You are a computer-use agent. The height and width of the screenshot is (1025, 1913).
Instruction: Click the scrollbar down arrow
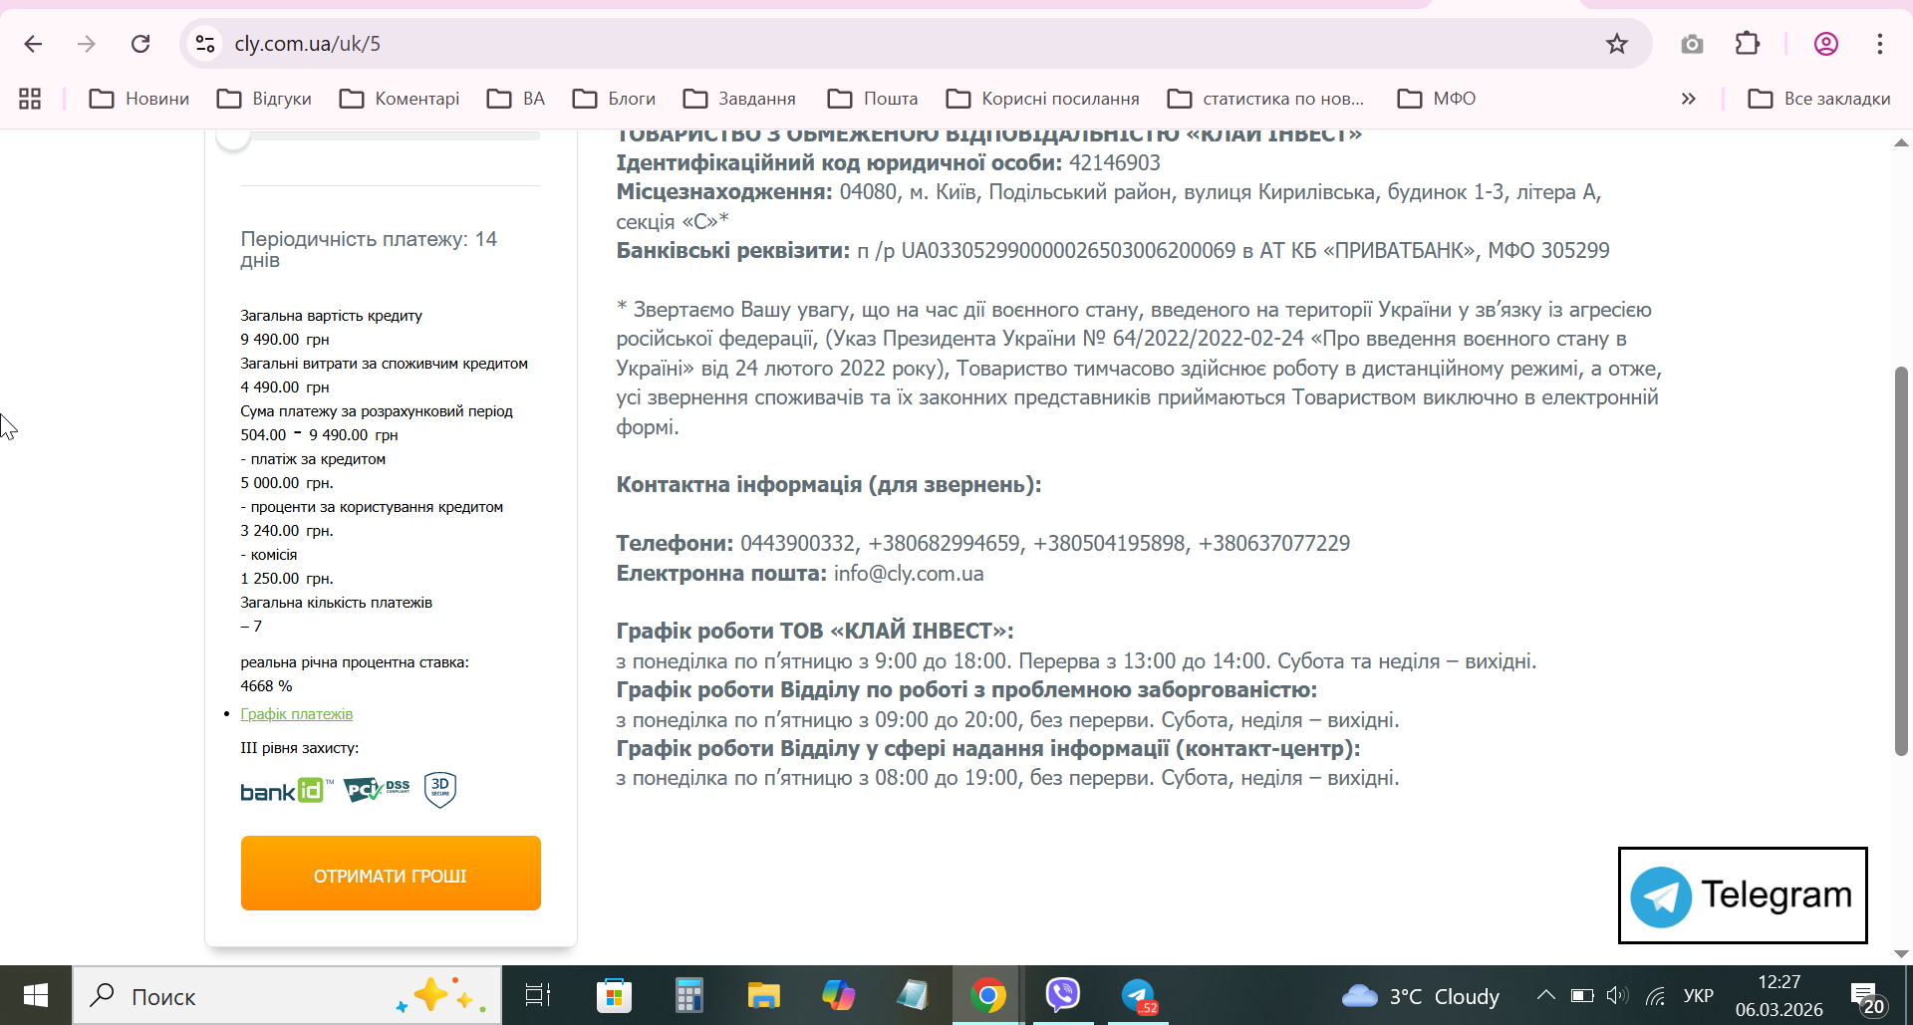click(1901, 953)
